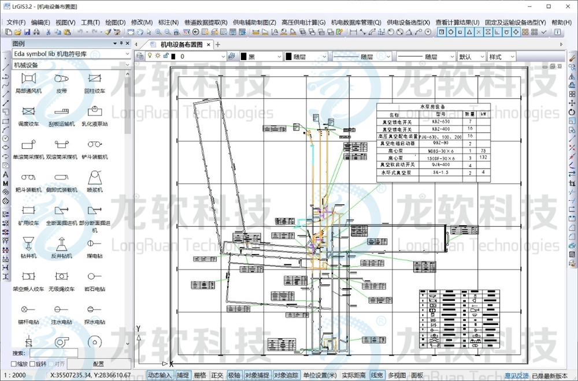578x381 pixels.
Task: Enable the 缩放 checkbox
Action: click(x=14, y=364)
